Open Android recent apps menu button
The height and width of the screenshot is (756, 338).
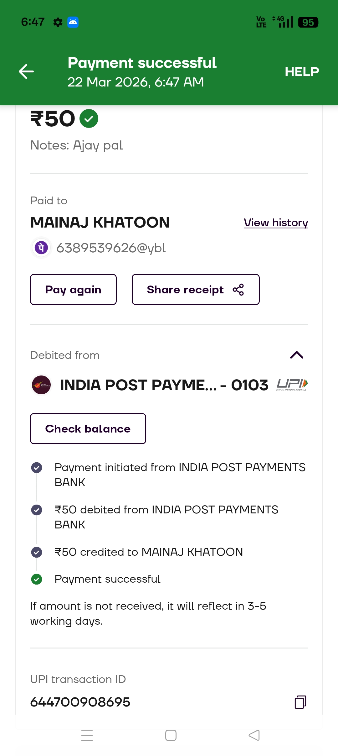point(87,735)
